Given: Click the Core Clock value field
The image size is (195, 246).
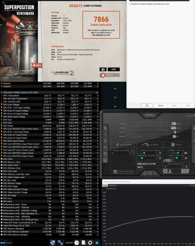Looking at the screenshot, I should click(x=159, y=153).
